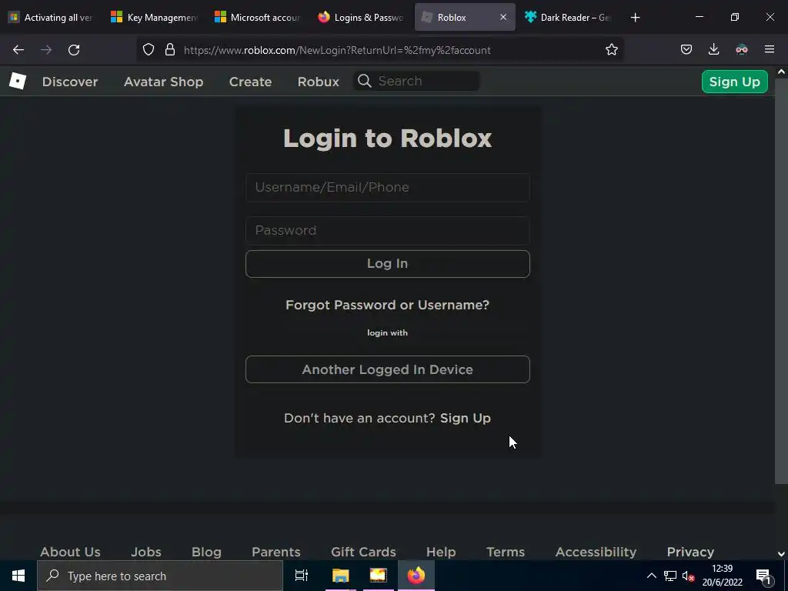Screen dimensions: 788x591
Task: Click the Dark Reader extension icon
Action: coord(742,49)
